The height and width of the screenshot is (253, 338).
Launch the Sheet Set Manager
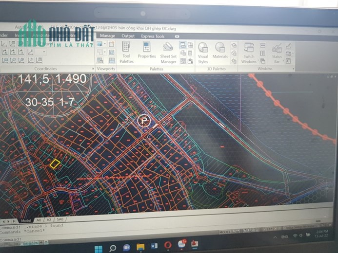(x=168, y=53)
